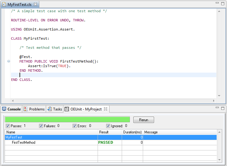Click the @Test. annotation line
Image resolution: width=227 pixels, height=166 pixels.
tap(26, 57)
